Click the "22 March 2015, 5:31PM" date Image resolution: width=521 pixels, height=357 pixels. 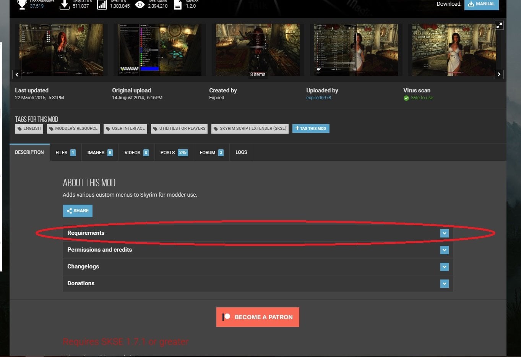click(39, 98)
